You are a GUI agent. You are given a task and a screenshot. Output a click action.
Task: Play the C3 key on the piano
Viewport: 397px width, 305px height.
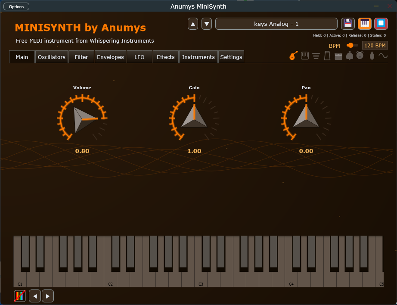[x=201, y=279]
